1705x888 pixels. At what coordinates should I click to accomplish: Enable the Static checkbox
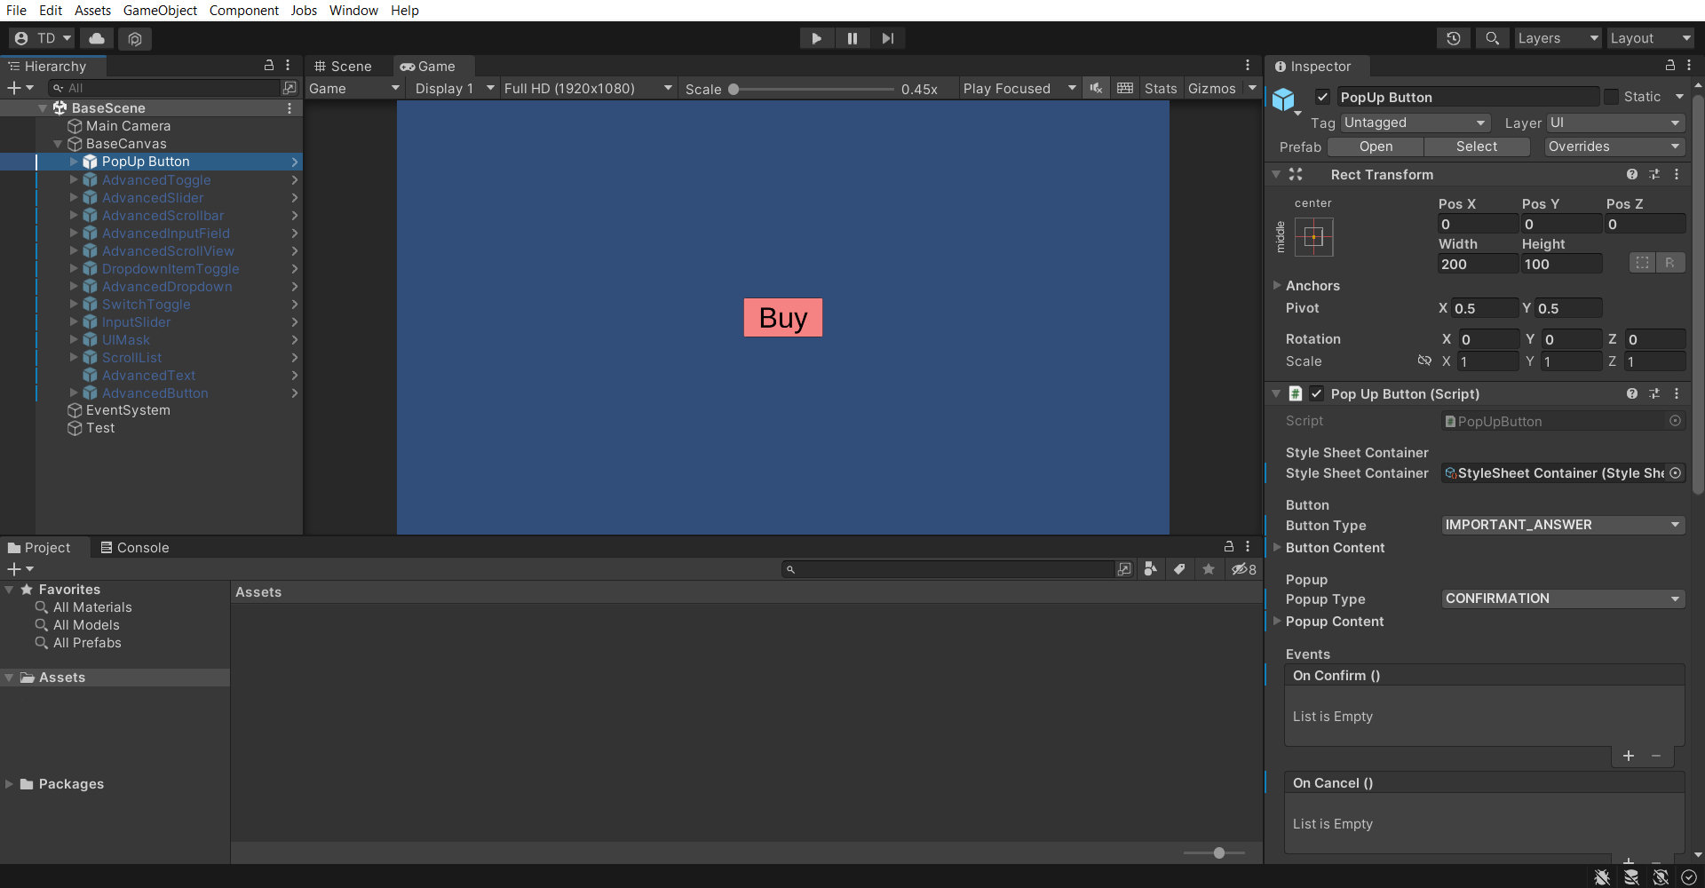[1611, 97]
